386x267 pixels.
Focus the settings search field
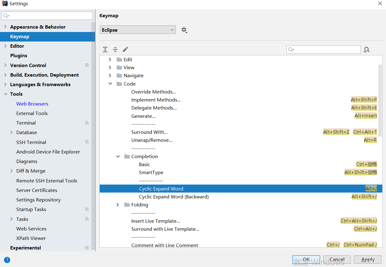(47, 16)
